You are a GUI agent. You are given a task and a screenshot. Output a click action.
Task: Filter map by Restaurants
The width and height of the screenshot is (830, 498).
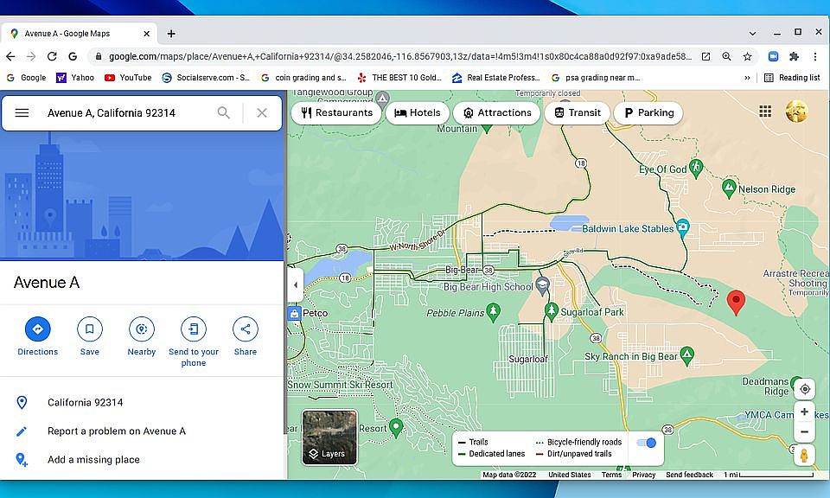pos(336,112)
